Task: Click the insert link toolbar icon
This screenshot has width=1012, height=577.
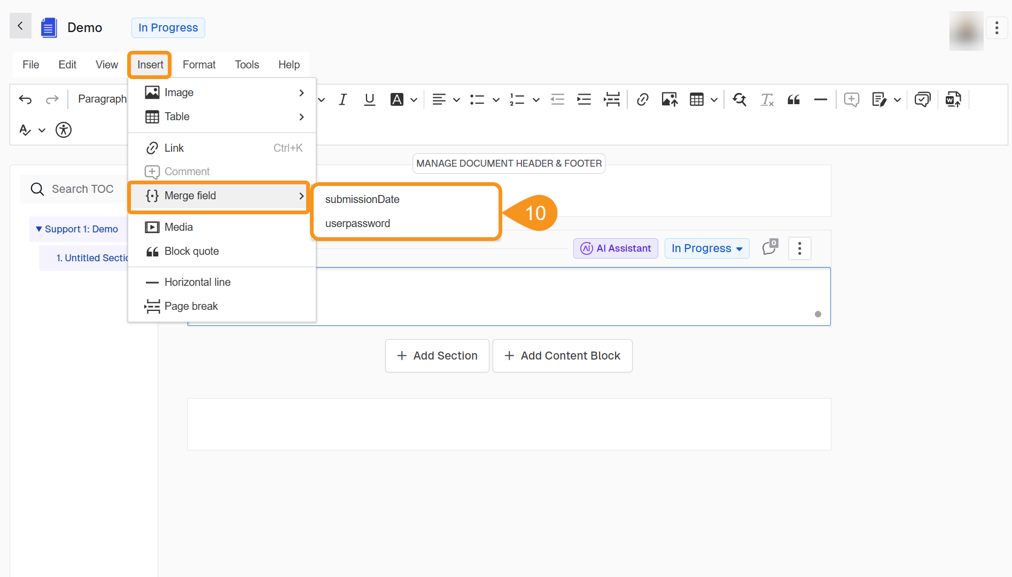Action: [x=643, y=99]
